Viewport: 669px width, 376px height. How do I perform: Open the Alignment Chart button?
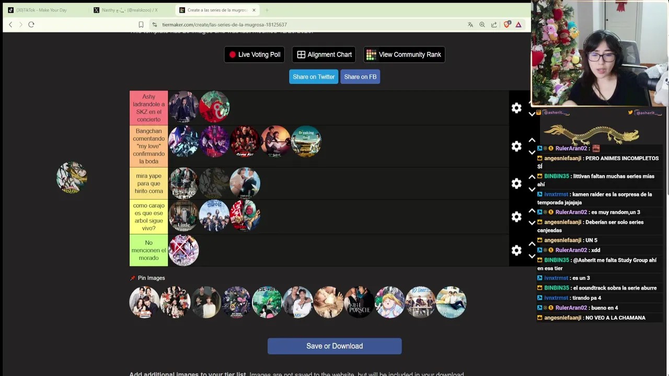tap(325, 54)
